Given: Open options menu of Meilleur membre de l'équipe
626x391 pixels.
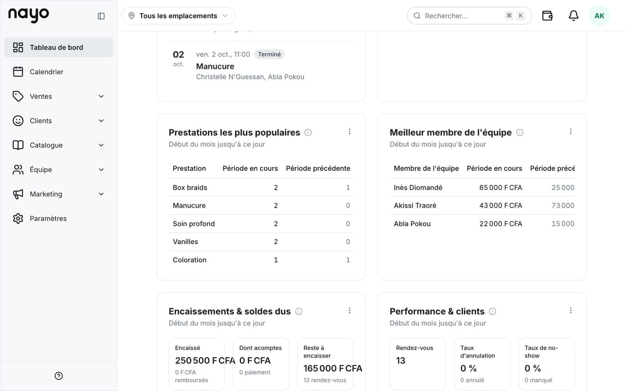Looking at the screenshot, I should 571,132.
